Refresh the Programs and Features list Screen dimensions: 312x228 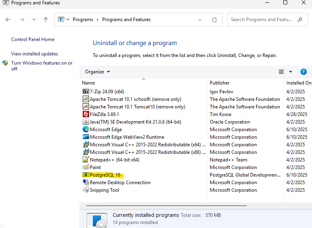[x=215, y=20]
